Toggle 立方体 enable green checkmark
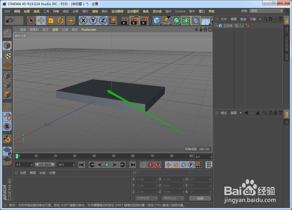This screenshot has height=210, width=292. coord(243,26)
